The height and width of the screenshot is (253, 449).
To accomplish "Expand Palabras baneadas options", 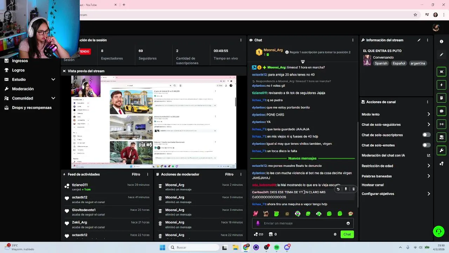I will click(x=429, y=176).
